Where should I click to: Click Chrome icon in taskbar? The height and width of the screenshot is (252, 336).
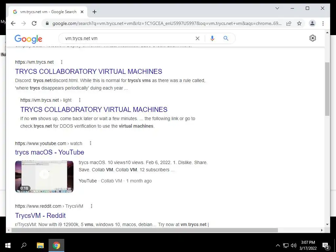click(x=56, y=245)
